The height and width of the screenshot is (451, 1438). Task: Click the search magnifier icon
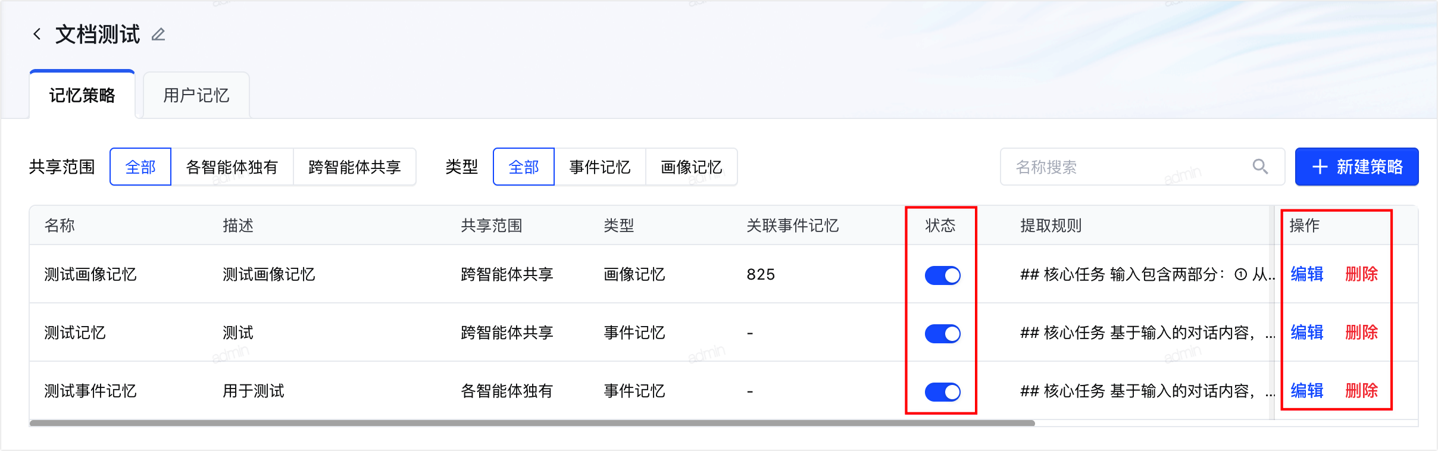click(x=1259, y=167)
